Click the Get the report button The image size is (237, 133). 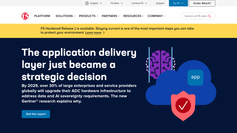pos(36,114)
